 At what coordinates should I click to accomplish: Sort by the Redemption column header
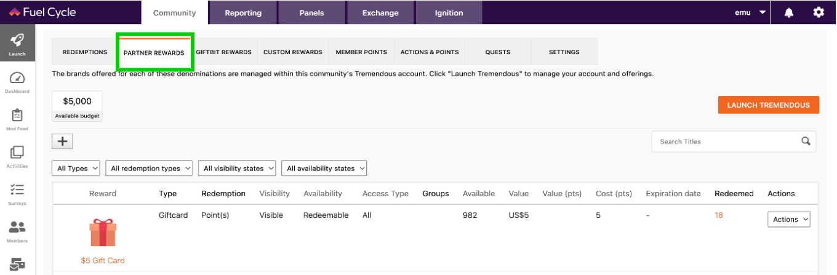pyautogui.click(x=223, y=193)
